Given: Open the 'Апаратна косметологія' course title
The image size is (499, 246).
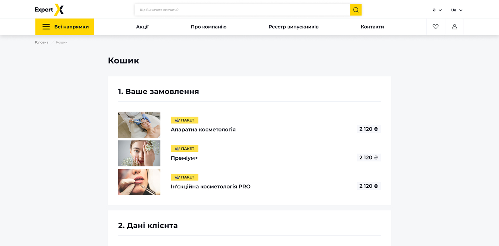Looking at the screenshot, I should (x=203, y=129).
